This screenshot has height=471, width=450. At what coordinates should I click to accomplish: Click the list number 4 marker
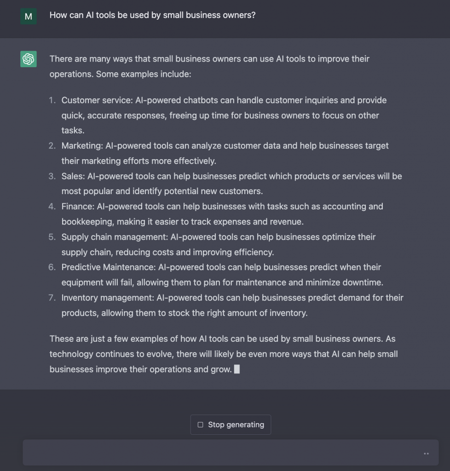(x=52, y=207)
